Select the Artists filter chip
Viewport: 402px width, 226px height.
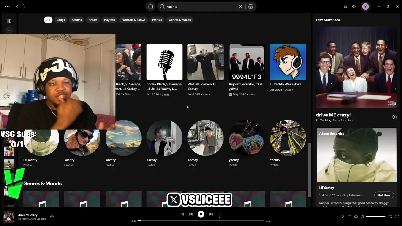[x=93, y=20]
